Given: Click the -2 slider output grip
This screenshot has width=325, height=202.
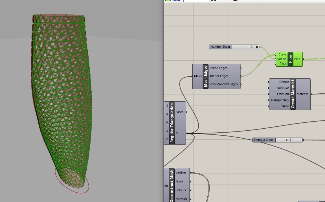Looking at the screenshot, I should tap(303, 140).
